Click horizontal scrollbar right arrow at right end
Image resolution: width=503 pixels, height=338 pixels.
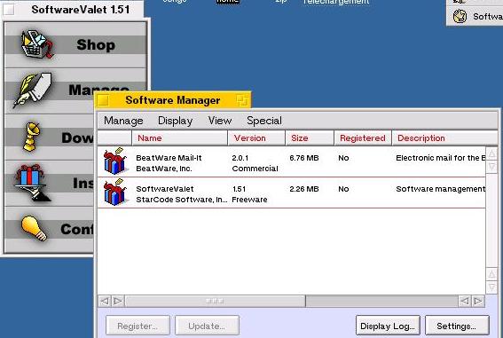478,301
